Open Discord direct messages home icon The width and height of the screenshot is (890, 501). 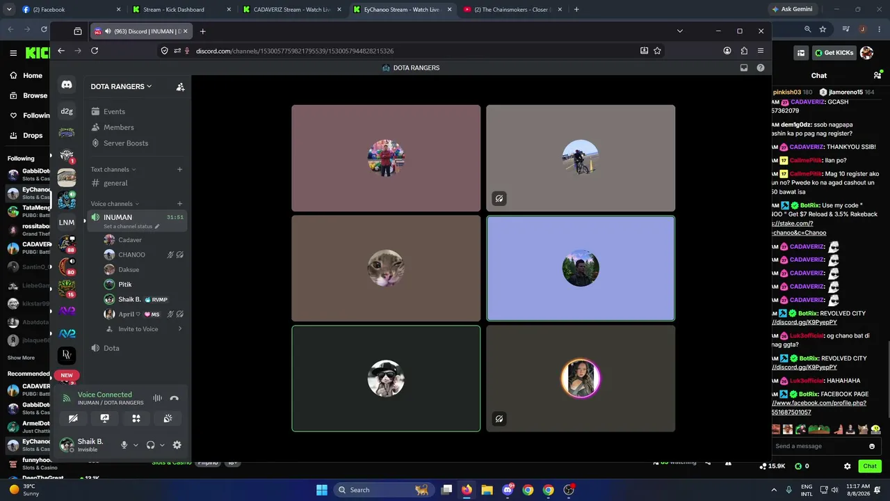click(67, 85)
